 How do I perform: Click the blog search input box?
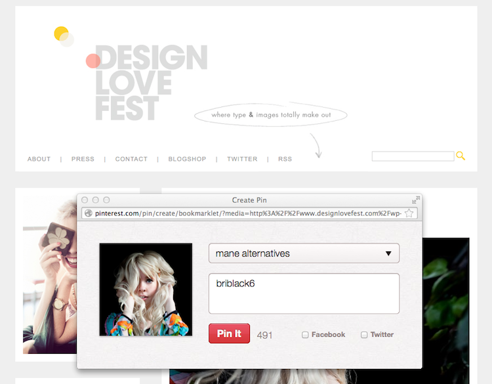click(x=413, y=156)
